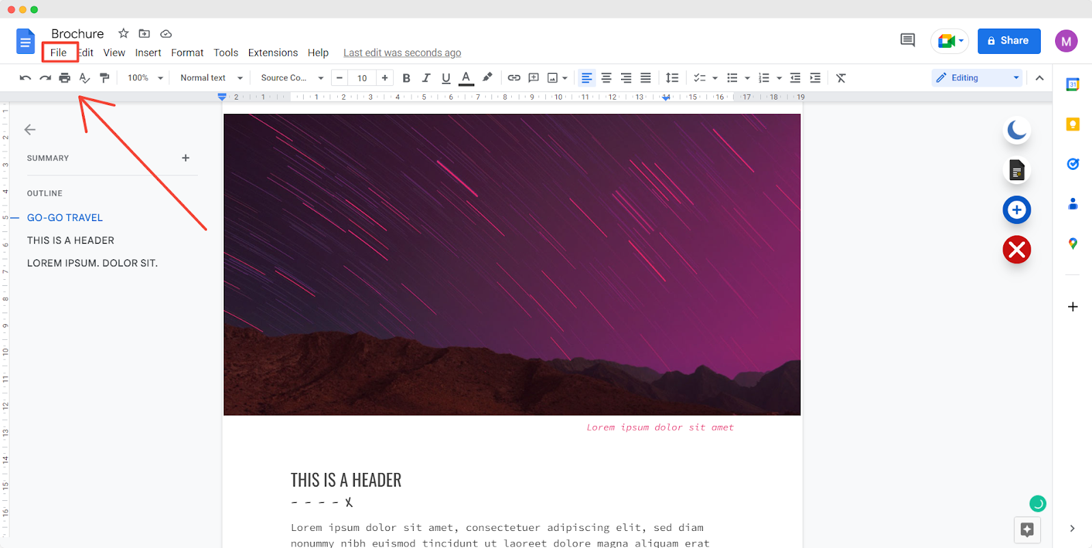Screen dimensions: 1092x548
Task: Open the Insert menu
Action: [x=148, y=53]
